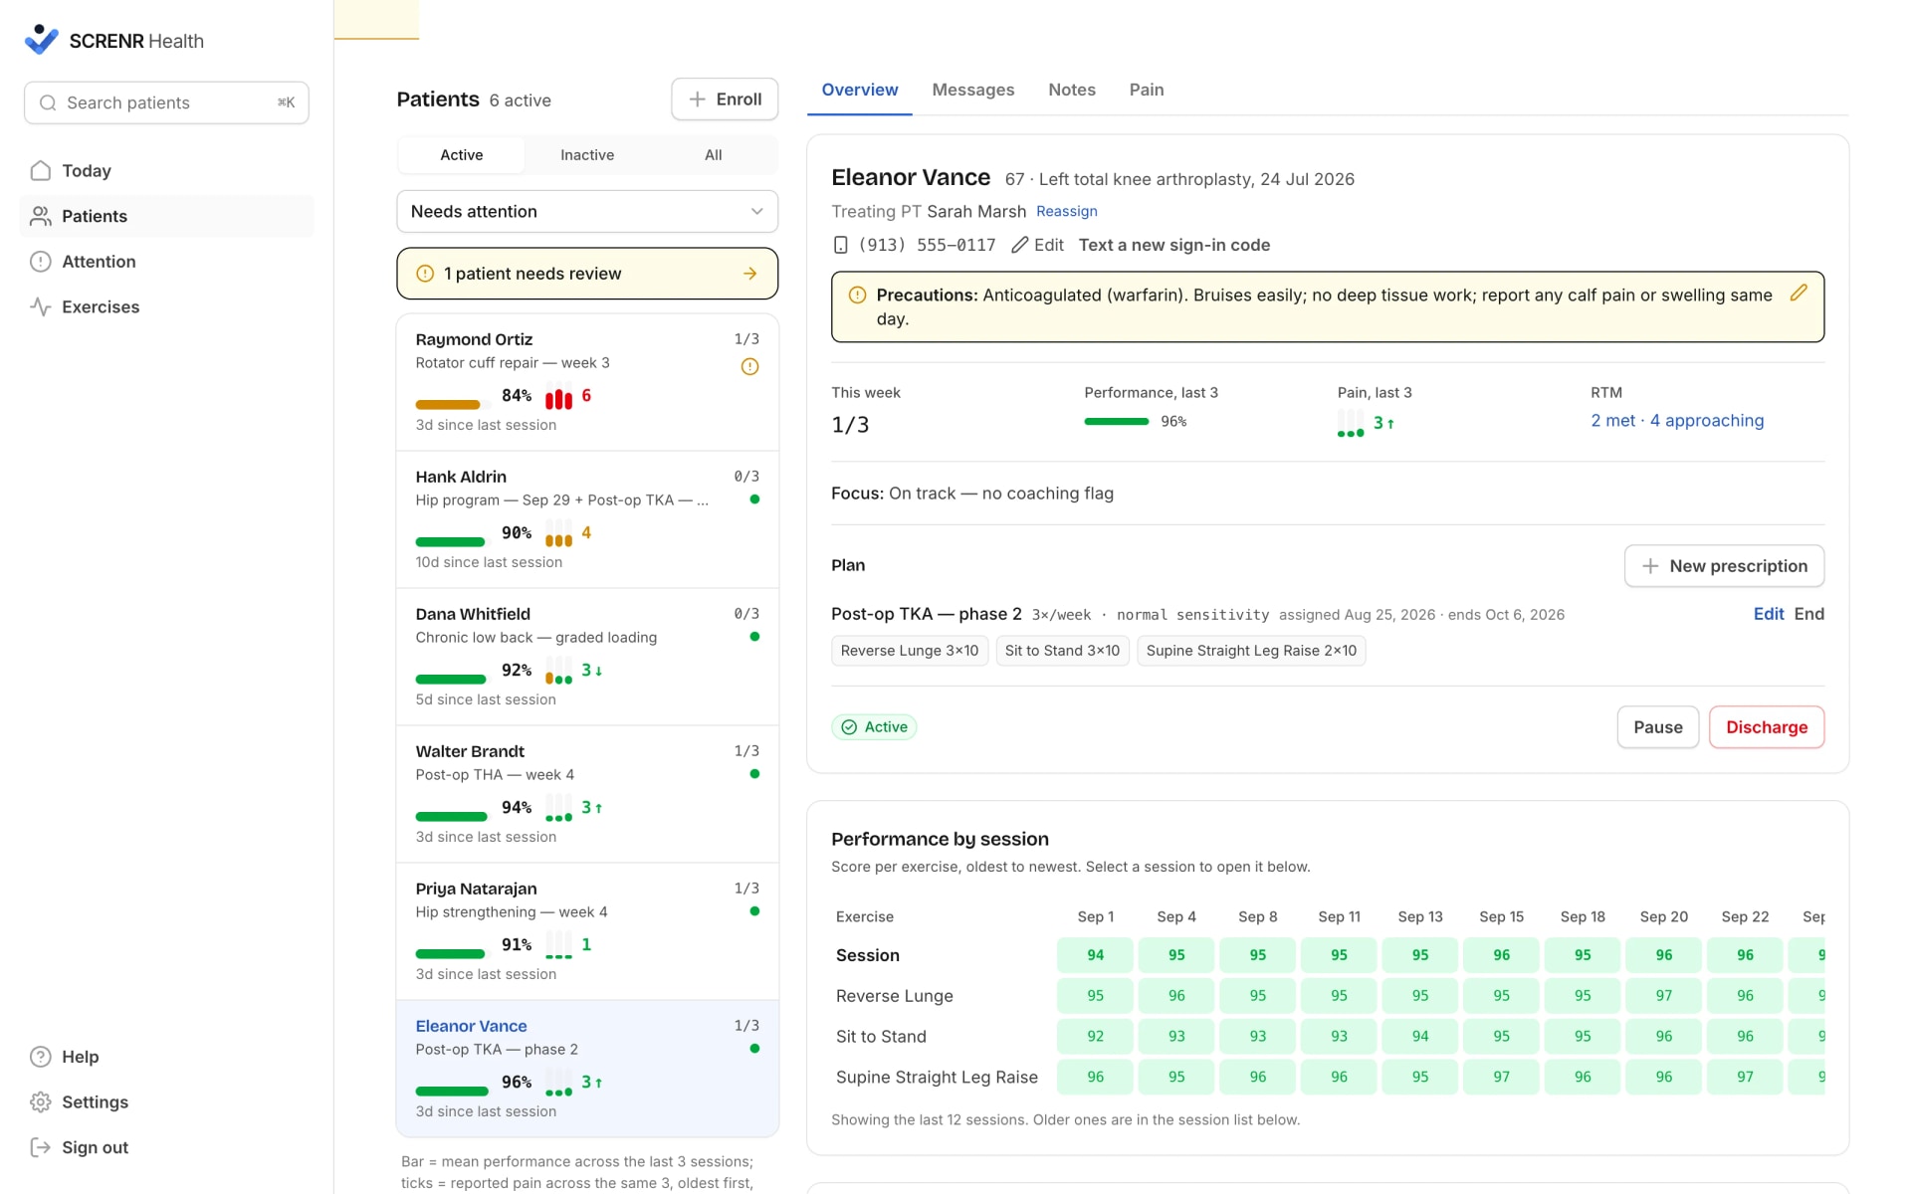Image resolution: width=1911 pixels, height=1194 pixels.
Task: Switch patient list filter to All
Action: point(714,155)
